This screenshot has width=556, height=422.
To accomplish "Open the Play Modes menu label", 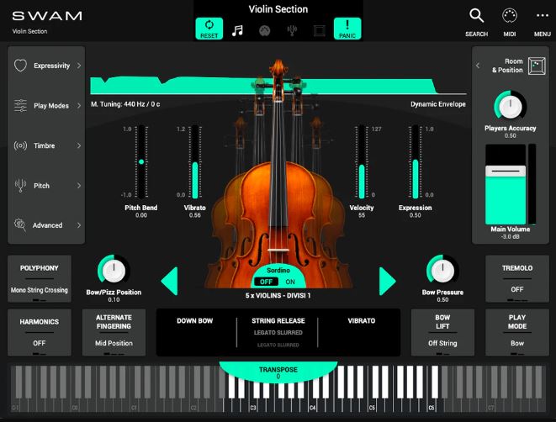I will point(51,106).
